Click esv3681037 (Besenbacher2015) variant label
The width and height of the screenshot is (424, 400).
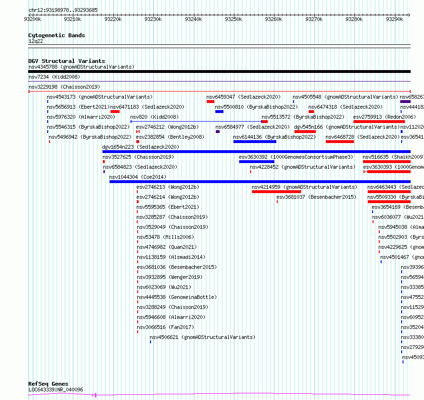pos(316,197)
